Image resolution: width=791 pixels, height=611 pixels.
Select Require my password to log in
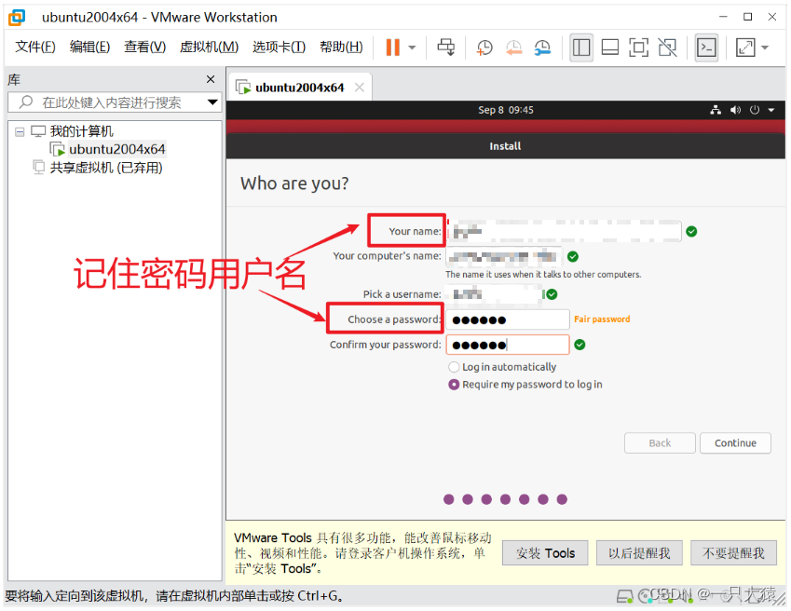[x=454, y=385]
